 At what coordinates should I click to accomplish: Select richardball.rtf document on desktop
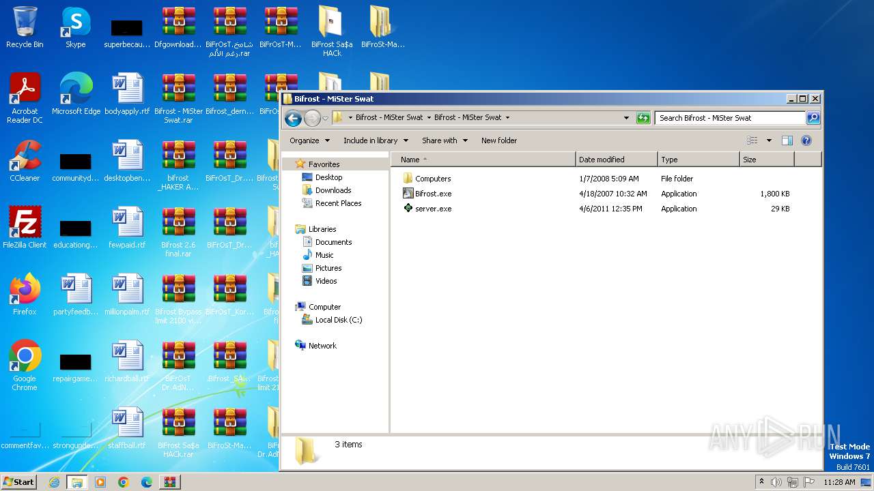tap(127, 361)
